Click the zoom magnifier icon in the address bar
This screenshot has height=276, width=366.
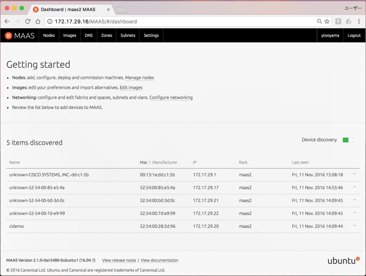point(319,21)
